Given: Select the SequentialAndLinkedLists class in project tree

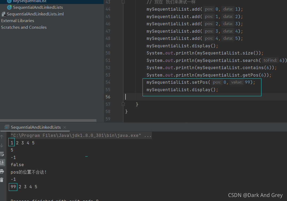Looking at the screenshot, I should coord(38,7).
